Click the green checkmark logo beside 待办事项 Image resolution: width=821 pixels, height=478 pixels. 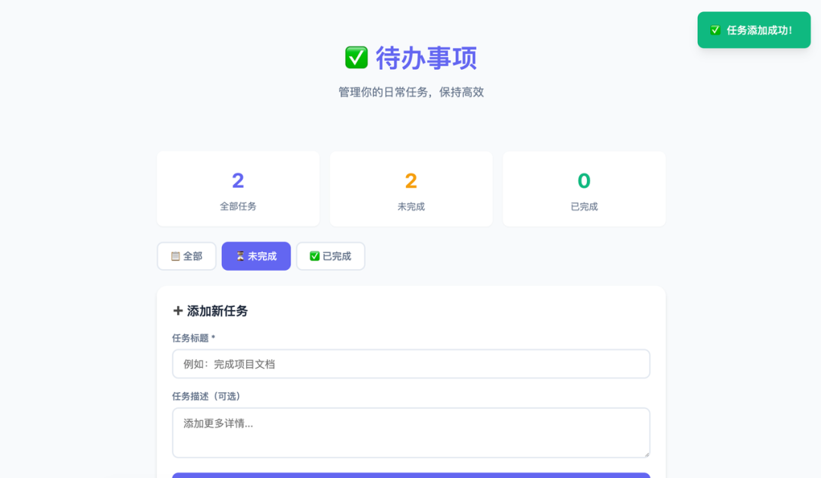[356, 57]
